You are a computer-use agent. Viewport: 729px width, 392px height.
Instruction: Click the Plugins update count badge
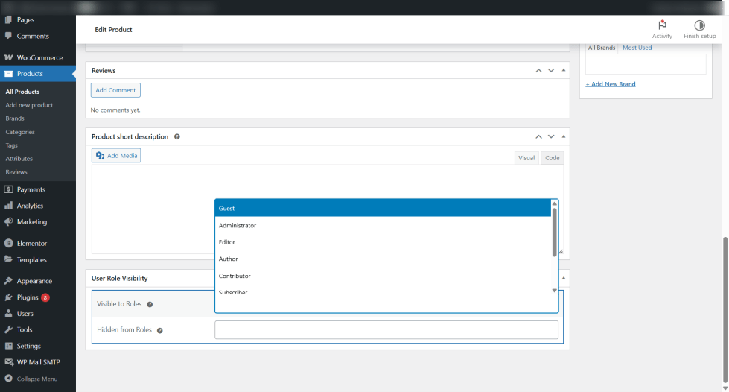pos(45,297)
